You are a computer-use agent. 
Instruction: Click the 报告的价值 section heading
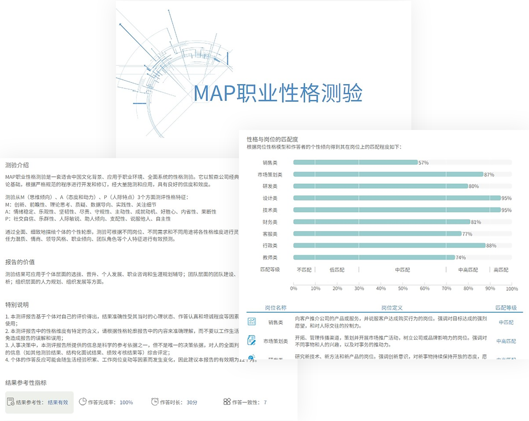20,262
